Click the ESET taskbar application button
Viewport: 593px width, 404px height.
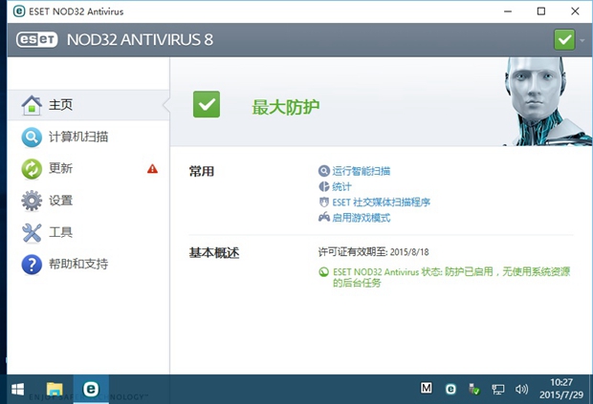coord(91,390)
